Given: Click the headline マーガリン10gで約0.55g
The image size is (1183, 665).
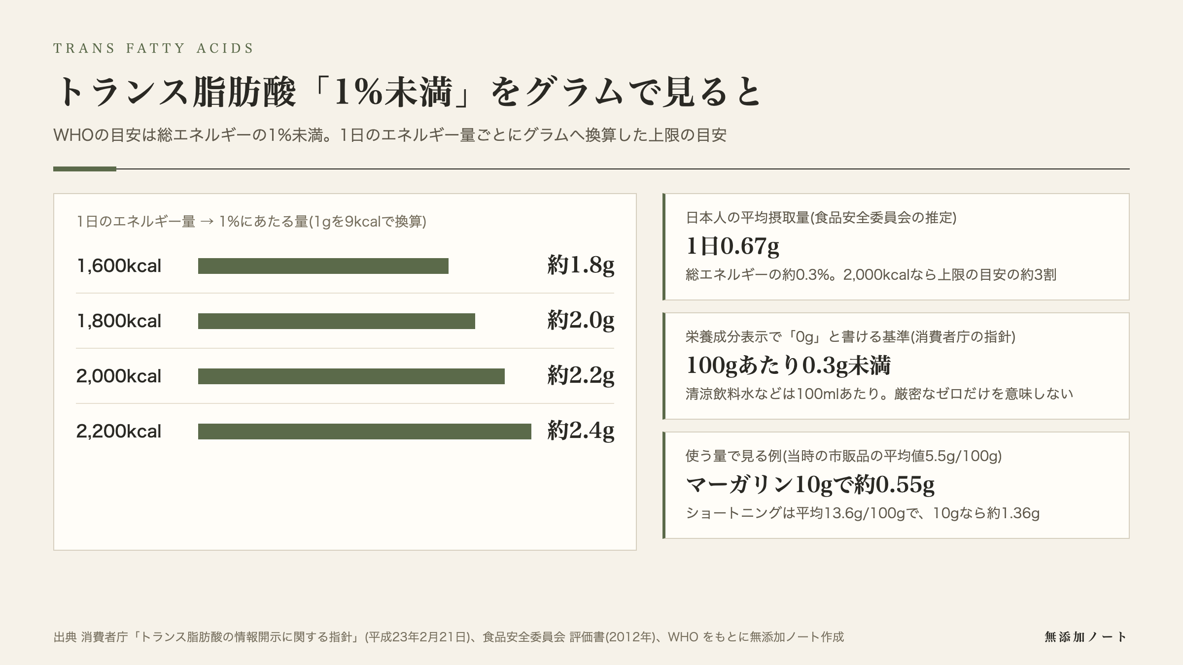Looking at the screenshot, I should click(810, 485).
